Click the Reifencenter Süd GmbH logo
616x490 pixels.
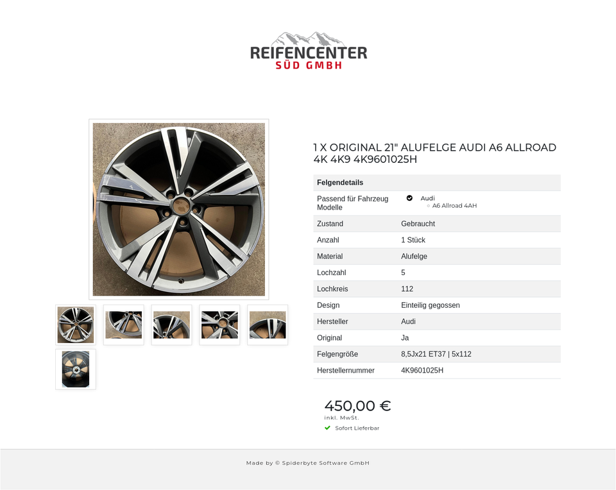pos(309,51)
